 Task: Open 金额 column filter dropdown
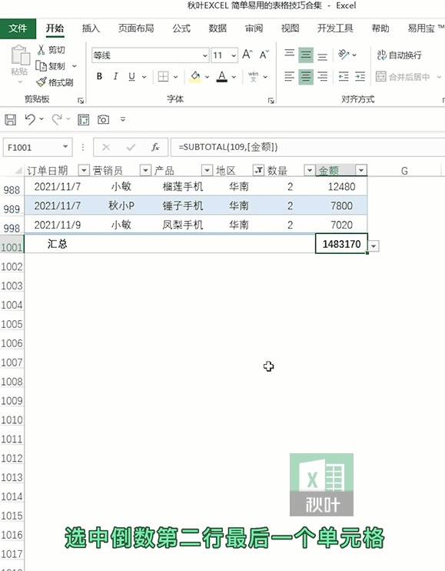click(x=361, y=170)
